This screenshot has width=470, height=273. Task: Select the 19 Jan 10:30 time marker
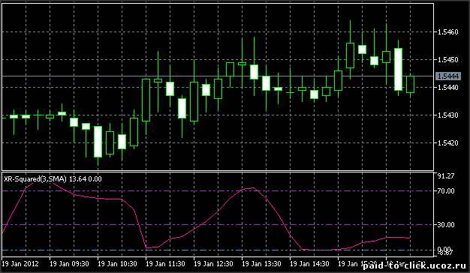tap(117, 264)
